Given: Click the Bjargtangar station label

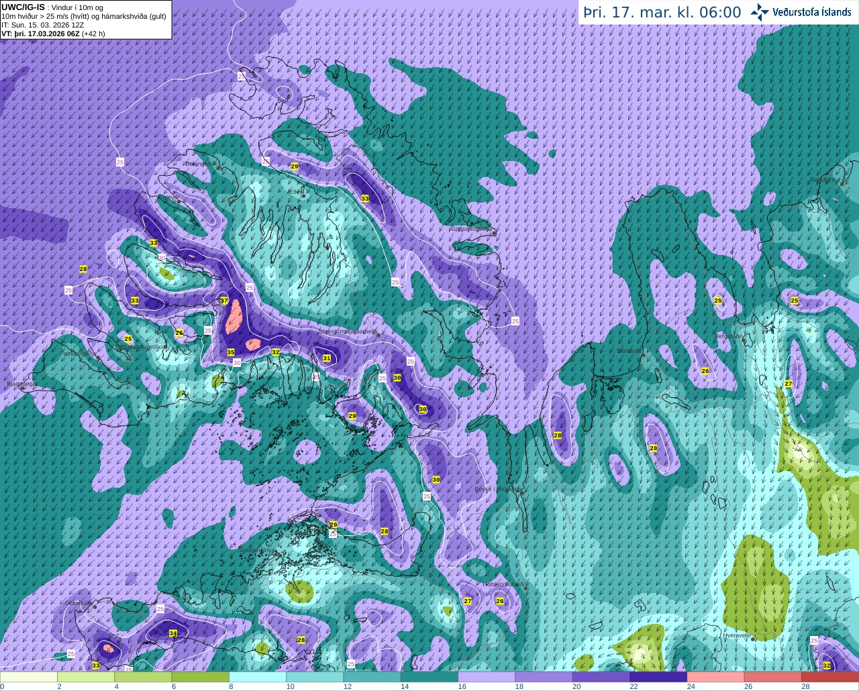Looking at the screenshot, I should coord(21,384).
